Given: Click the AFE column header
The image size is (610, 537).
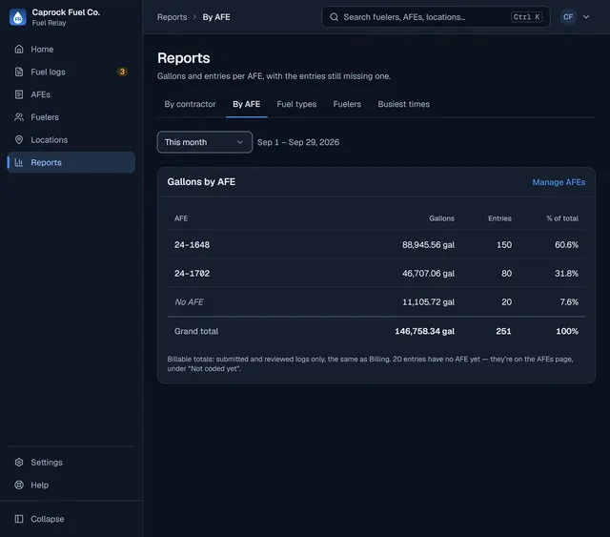Looking at the screenshot, I should pyautogui.click(x=181, y=218).
